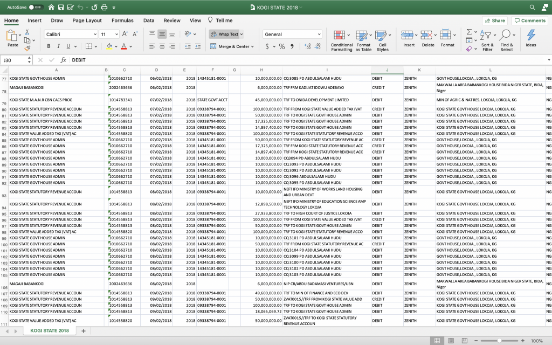Screen dimensions: 552x345
Task: Click the Percent Style icon
Action: tap(281, 46)
